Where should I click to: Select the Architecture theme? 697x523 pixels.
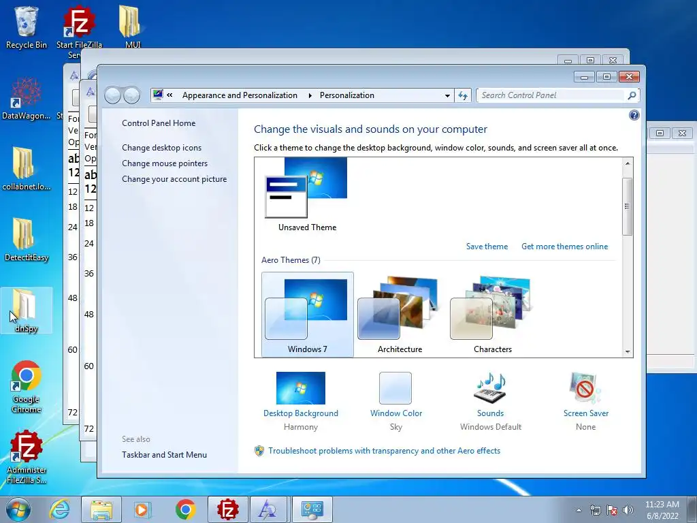pos(400,315)
